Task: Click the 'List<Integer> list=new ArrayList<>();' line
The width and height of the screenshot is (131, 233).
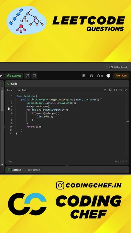Action: pyautogui.click(x=51, y=103)
